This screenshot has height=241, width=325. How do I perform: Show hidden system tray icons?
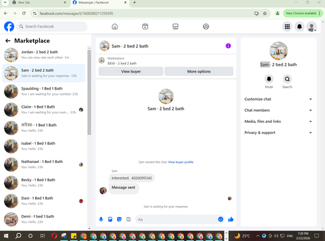[x=258, y=236]
